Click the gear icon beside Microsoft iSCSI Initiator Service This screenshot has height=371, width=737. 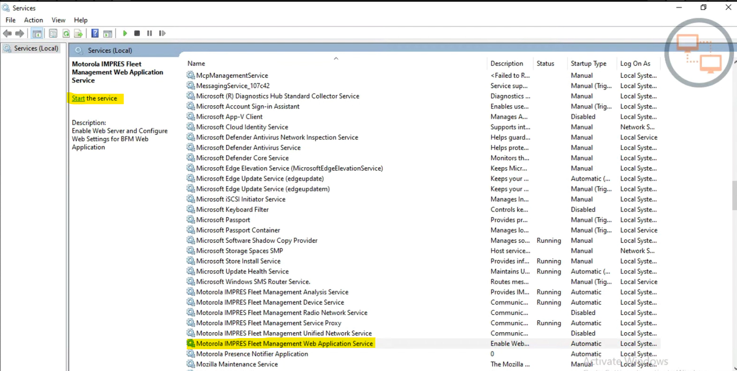click(x=190, y=199)
